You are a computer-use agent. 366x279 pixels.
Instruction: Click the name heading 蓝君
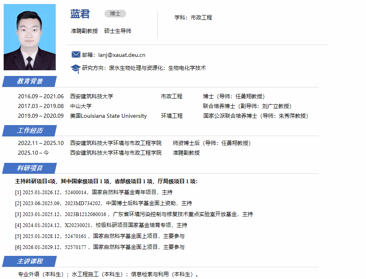click(x=80, y=14)
